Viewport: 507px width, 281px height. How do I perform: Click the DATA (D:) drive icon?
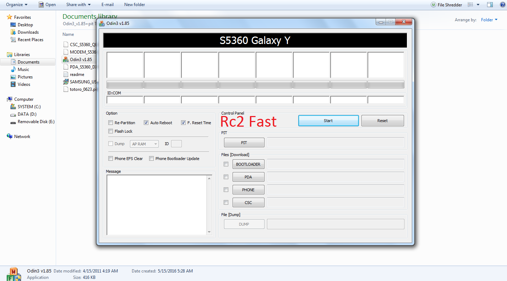(x=13, y=114)
